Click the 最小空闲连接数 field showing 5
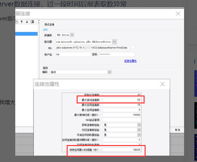The height and width of the screenshot is (162, 197). (122, 110)
